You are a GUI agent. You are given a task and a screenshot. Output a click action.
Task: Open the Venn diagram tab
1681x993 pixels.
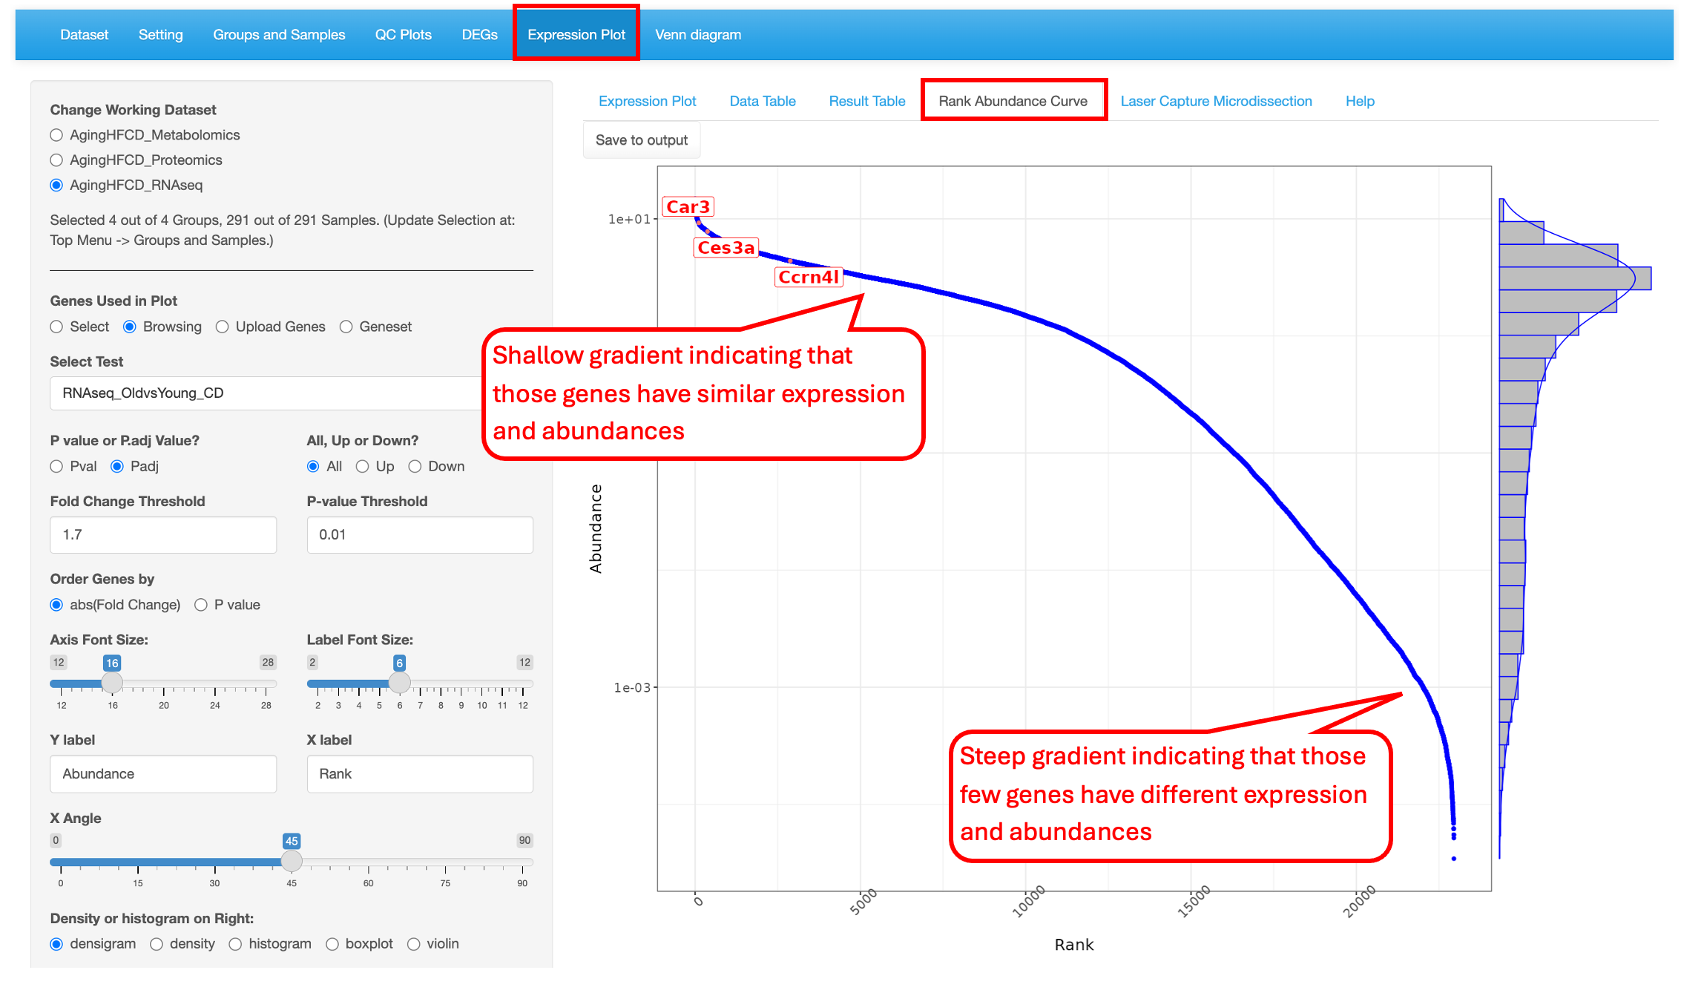[x=698, y=35]
